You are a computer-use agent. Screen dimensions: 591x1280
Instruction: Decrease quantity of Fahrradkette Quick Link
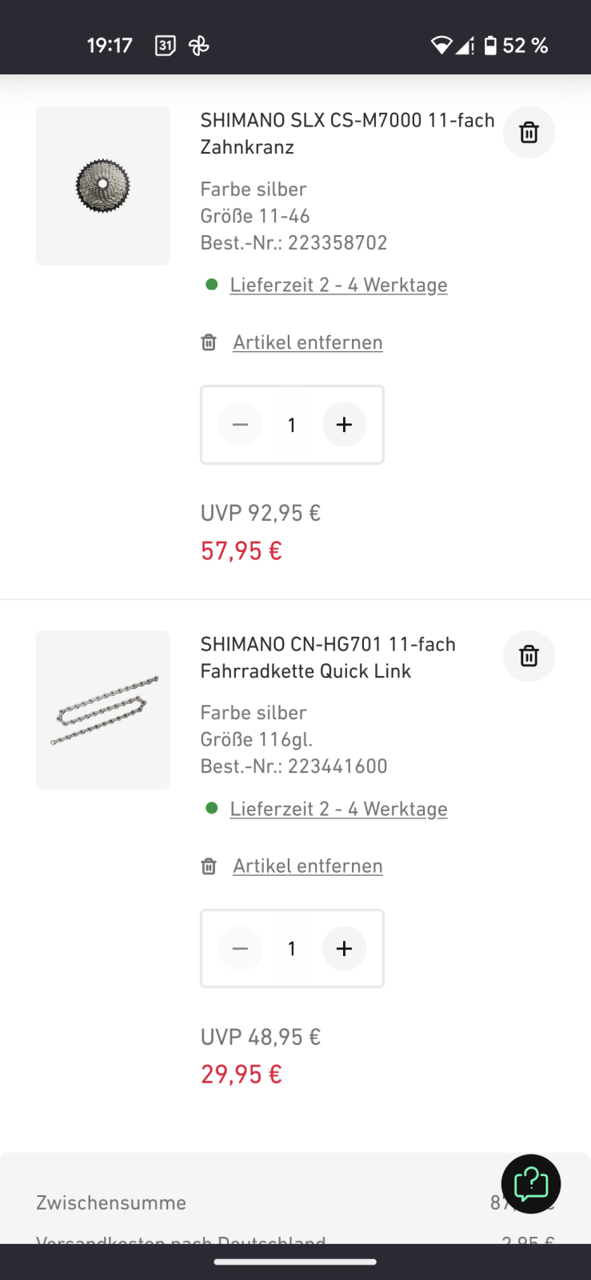[240, 949]
